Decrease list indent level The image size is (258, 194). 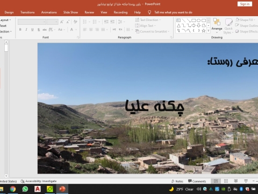(106, 22)
